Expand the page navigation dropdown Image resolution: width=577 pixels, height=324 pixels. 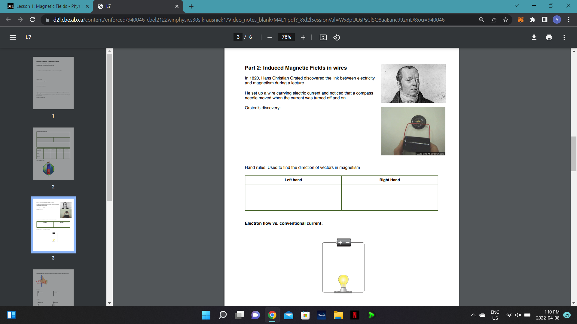coord(238,37)
